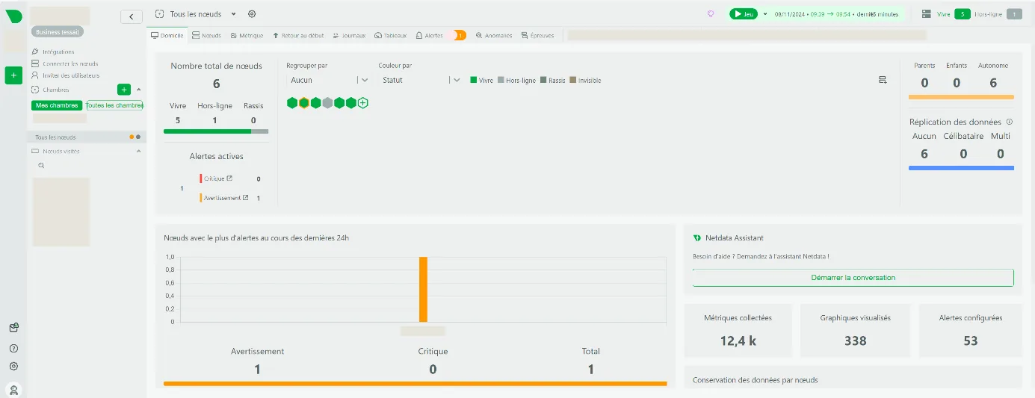Open help via the question mark icon
The width and height of the screenshot is (1035, 398).
click(13, 348)
